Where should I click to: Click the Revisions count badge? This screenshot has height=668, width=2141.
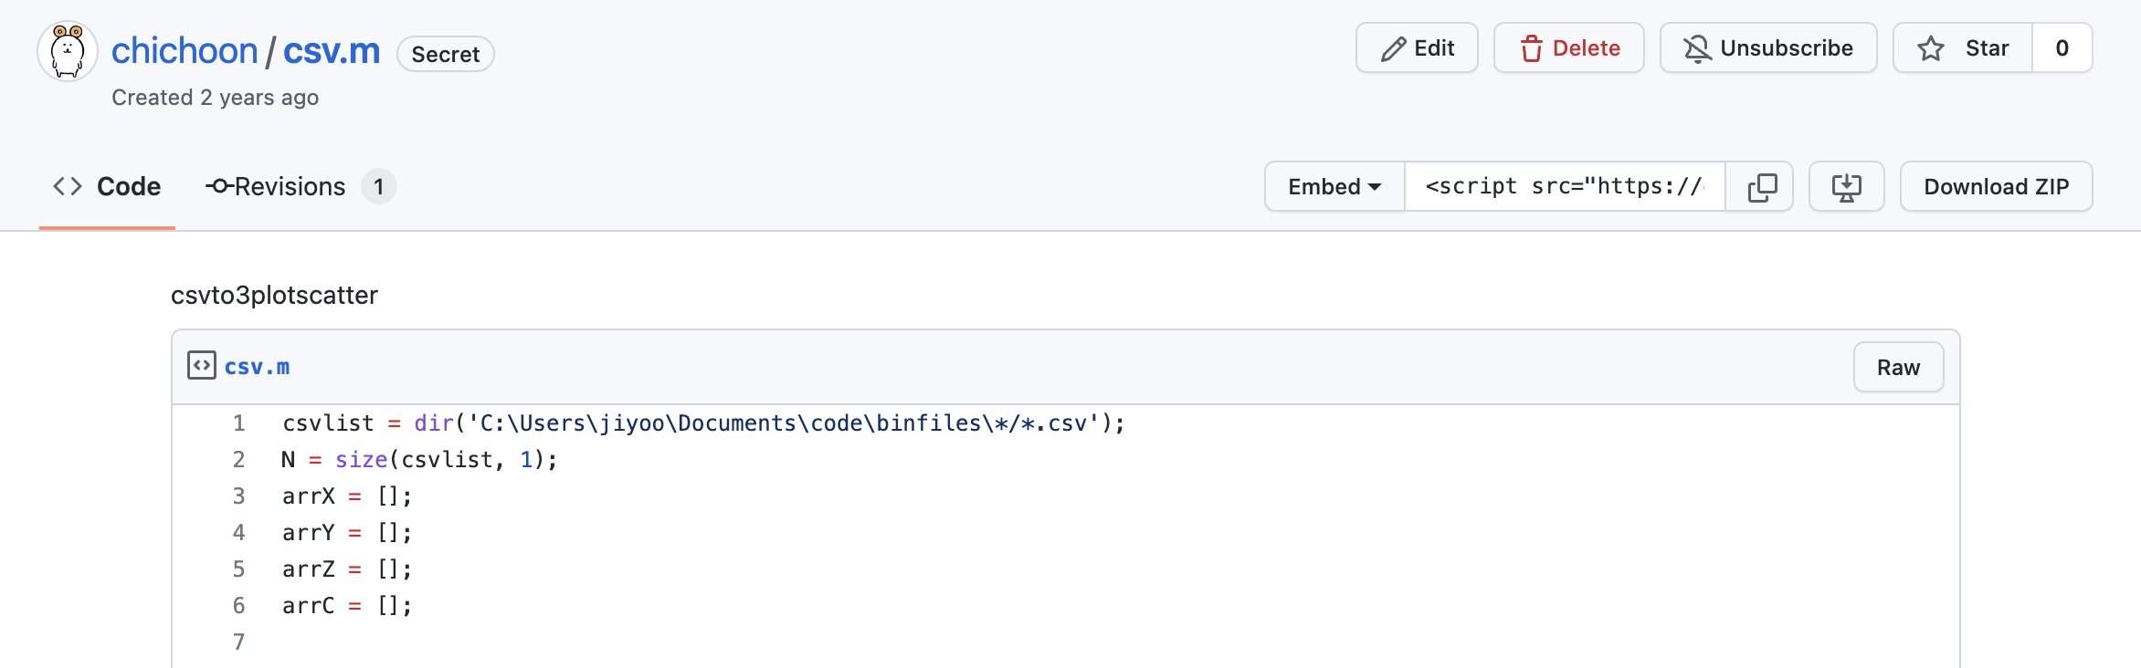[x=378, y=187]
